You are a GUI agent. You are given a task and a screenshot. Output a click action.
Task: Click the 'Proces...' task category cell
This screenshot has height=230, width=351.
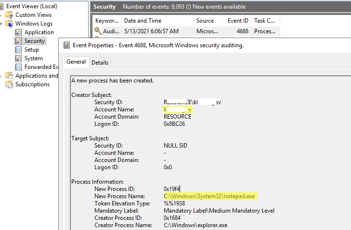point(265,31)
